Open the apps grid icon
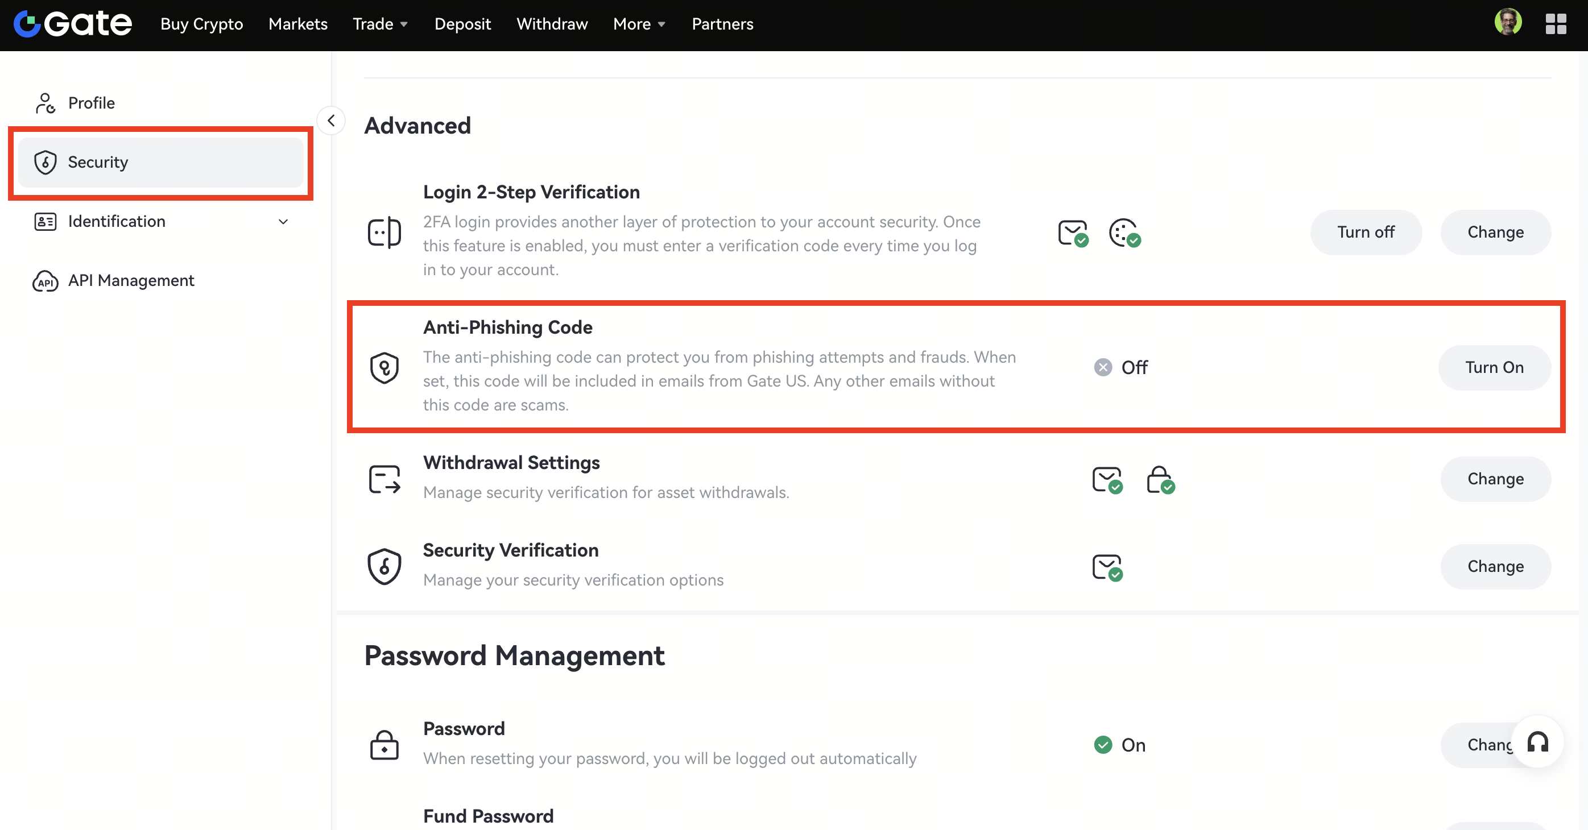The width and height of the screenshot is (1588, 830). [1556, 24]
